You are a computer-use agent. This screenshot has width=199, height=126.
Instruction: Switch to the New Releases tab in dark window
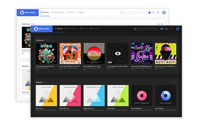click(71, 29)
